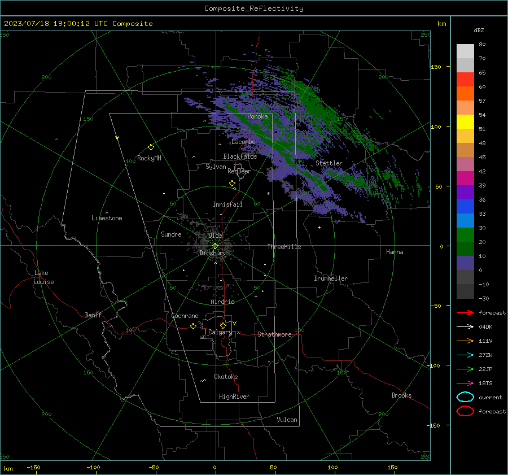This screenshot has height=475, width=508.
Task: Click the Drumheller label
Action: click(331, 278)
